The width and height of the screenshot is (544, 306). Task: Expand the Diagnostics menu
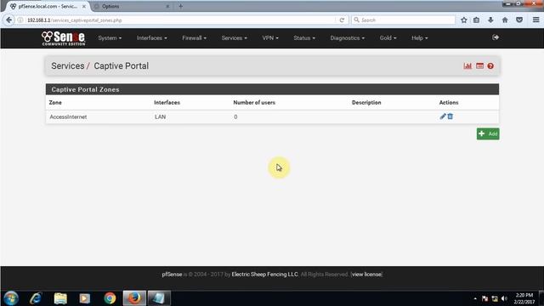(x=348, y=38)
